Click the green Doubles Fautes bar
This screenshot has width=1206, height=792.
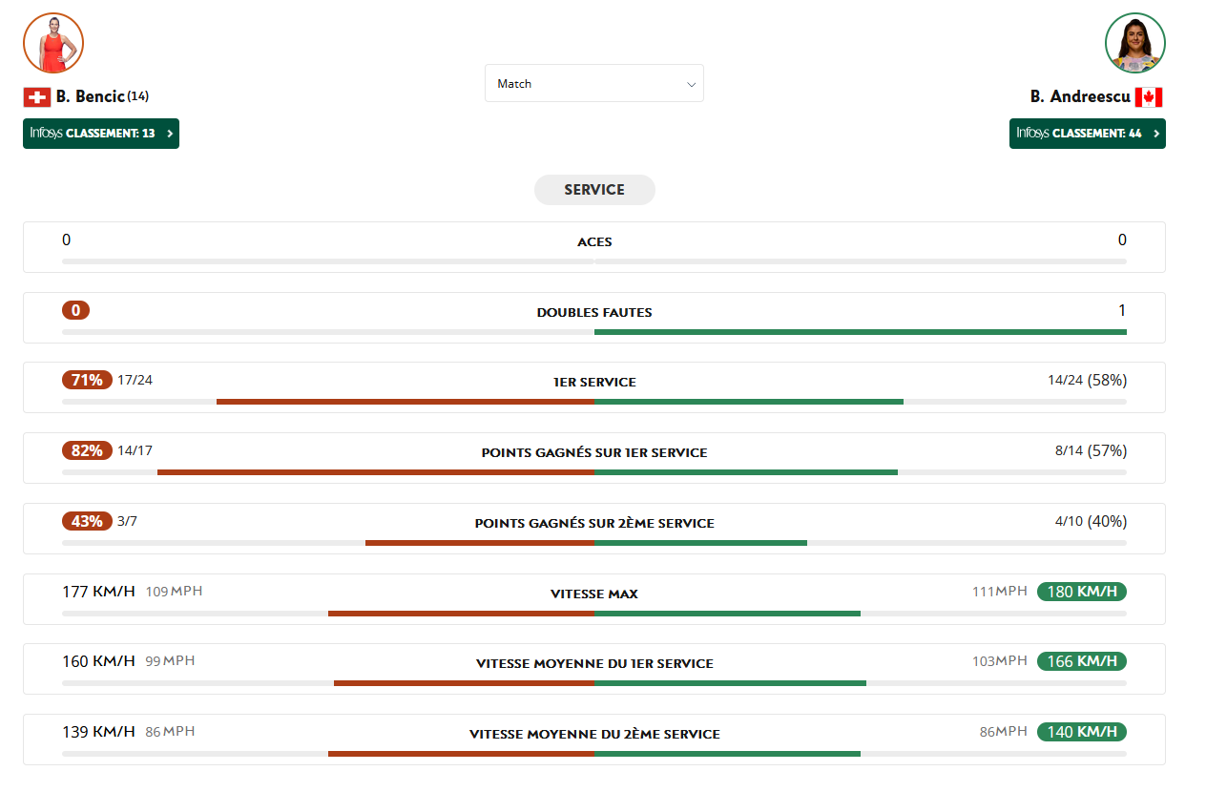pos(860,332)
